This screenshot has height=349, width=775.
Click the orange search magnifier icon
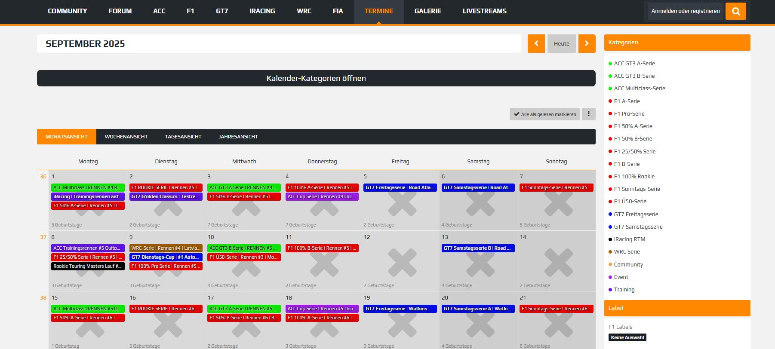pos(735,11)
